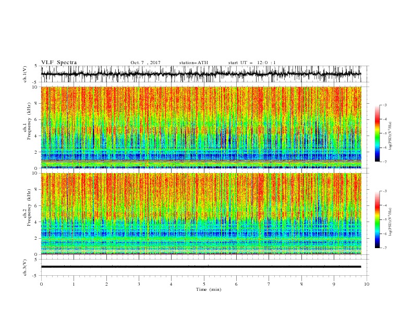Click the "ch.3(V)" axis label
Screen dimensions: 413x319
tap(25, 267)
